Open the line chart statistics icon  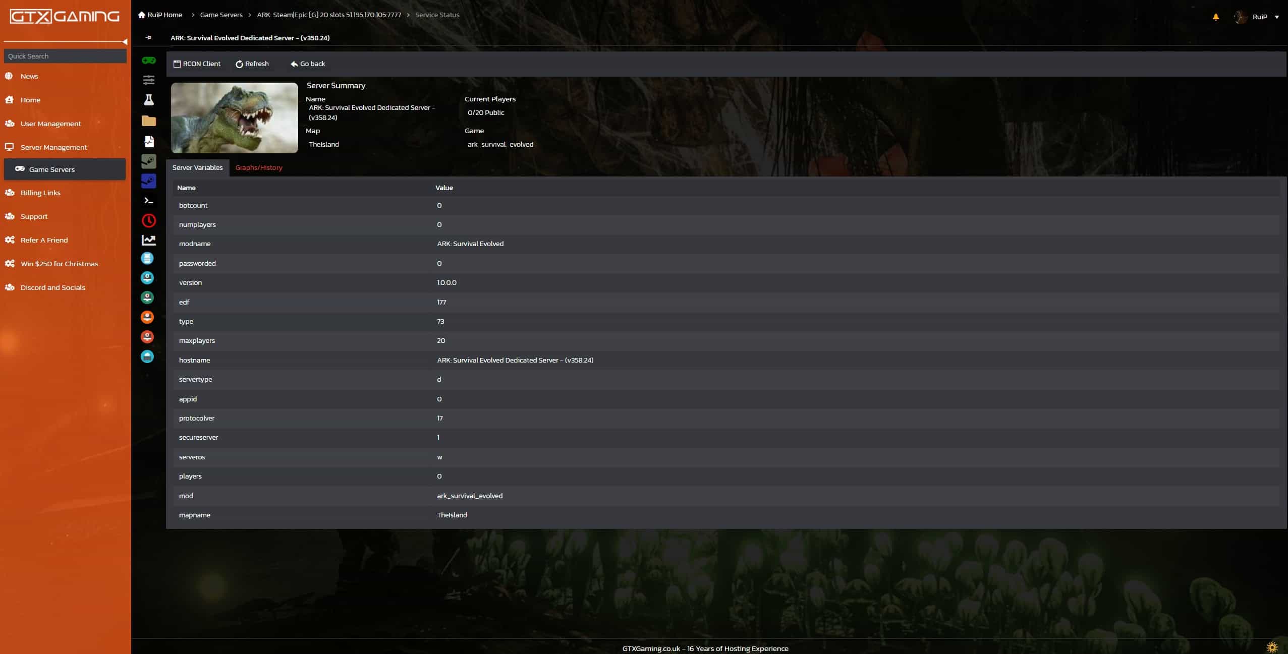(148, 240)
